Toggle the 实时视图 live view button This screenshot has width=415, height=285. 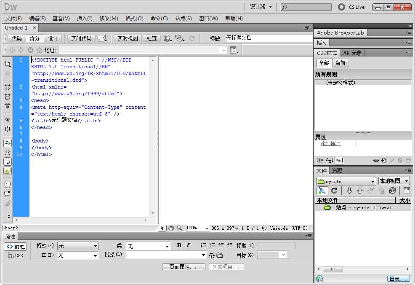(x=128, y=38)
